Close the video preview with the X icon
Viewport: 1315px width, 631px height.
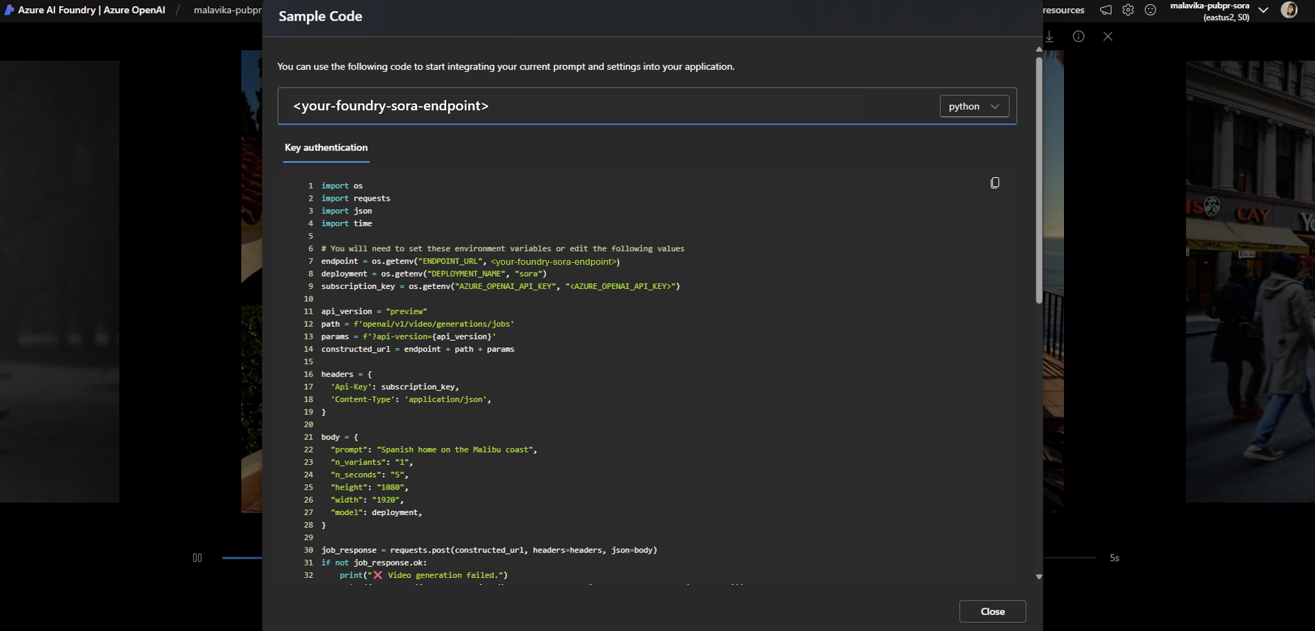click(x=1107, y=37)
